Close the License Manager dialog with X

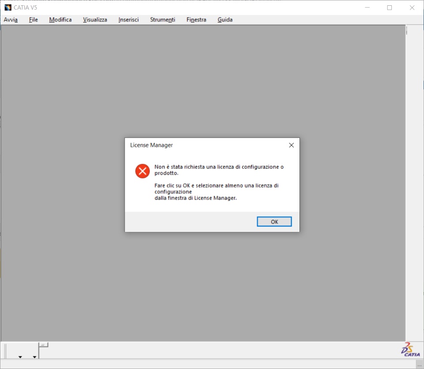tap(291, 145)
